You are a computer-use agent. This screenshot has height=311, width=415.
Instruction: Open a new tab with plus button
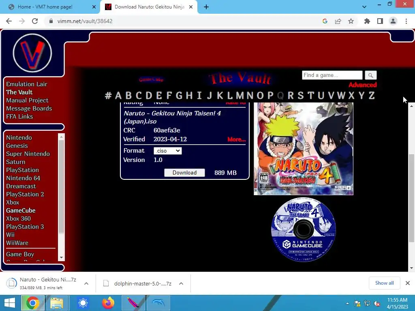tap(206, 7)
